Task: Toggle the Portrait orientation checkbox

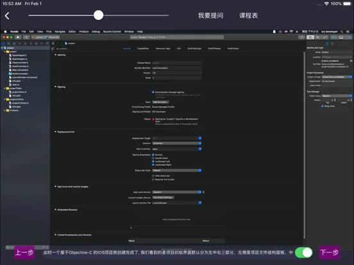Action: (x=153, y=155)
